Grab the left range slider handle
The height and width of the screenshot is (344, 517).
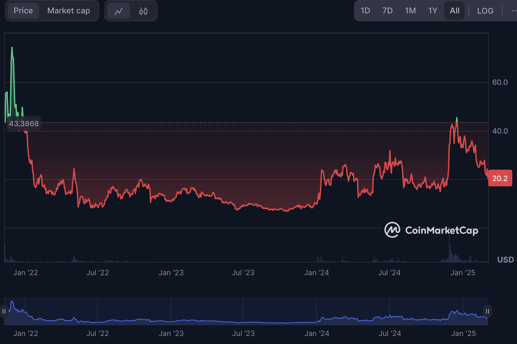coord(4,311)
